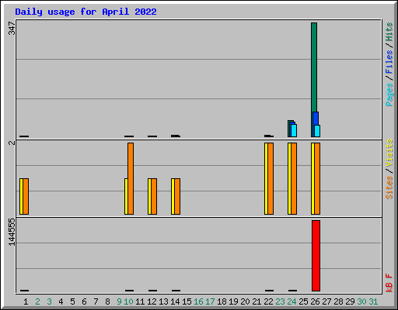The height and width of the screenshot is (310, 398).
Task: Click the Pages legend label
Action: 389,95
